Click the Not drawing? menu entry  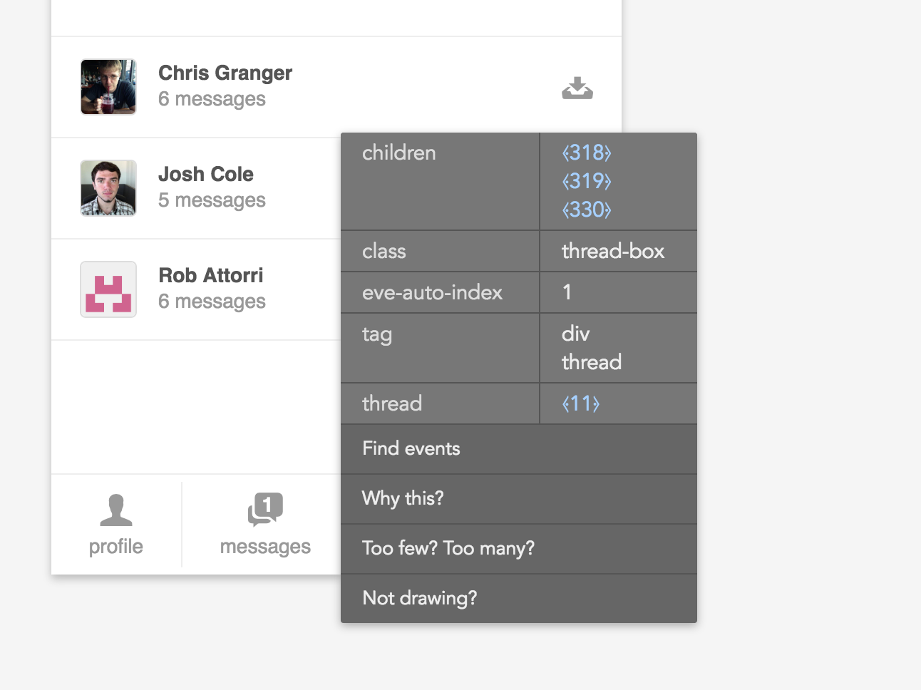420,598
